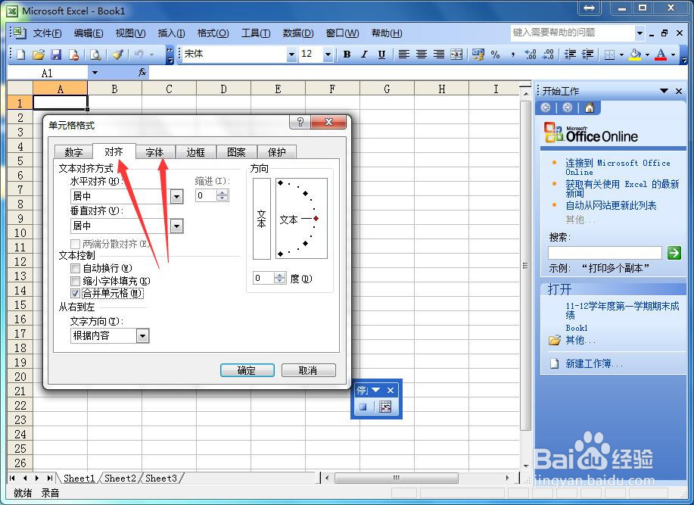The width and height of the screenshot is (694, 505).
Task: Apply Center alignment from the toolbar
Action: tap(422, 55)
